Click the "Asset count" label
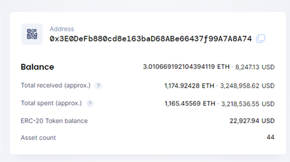Viewport: 290px width, 162px height. point(38,138)
